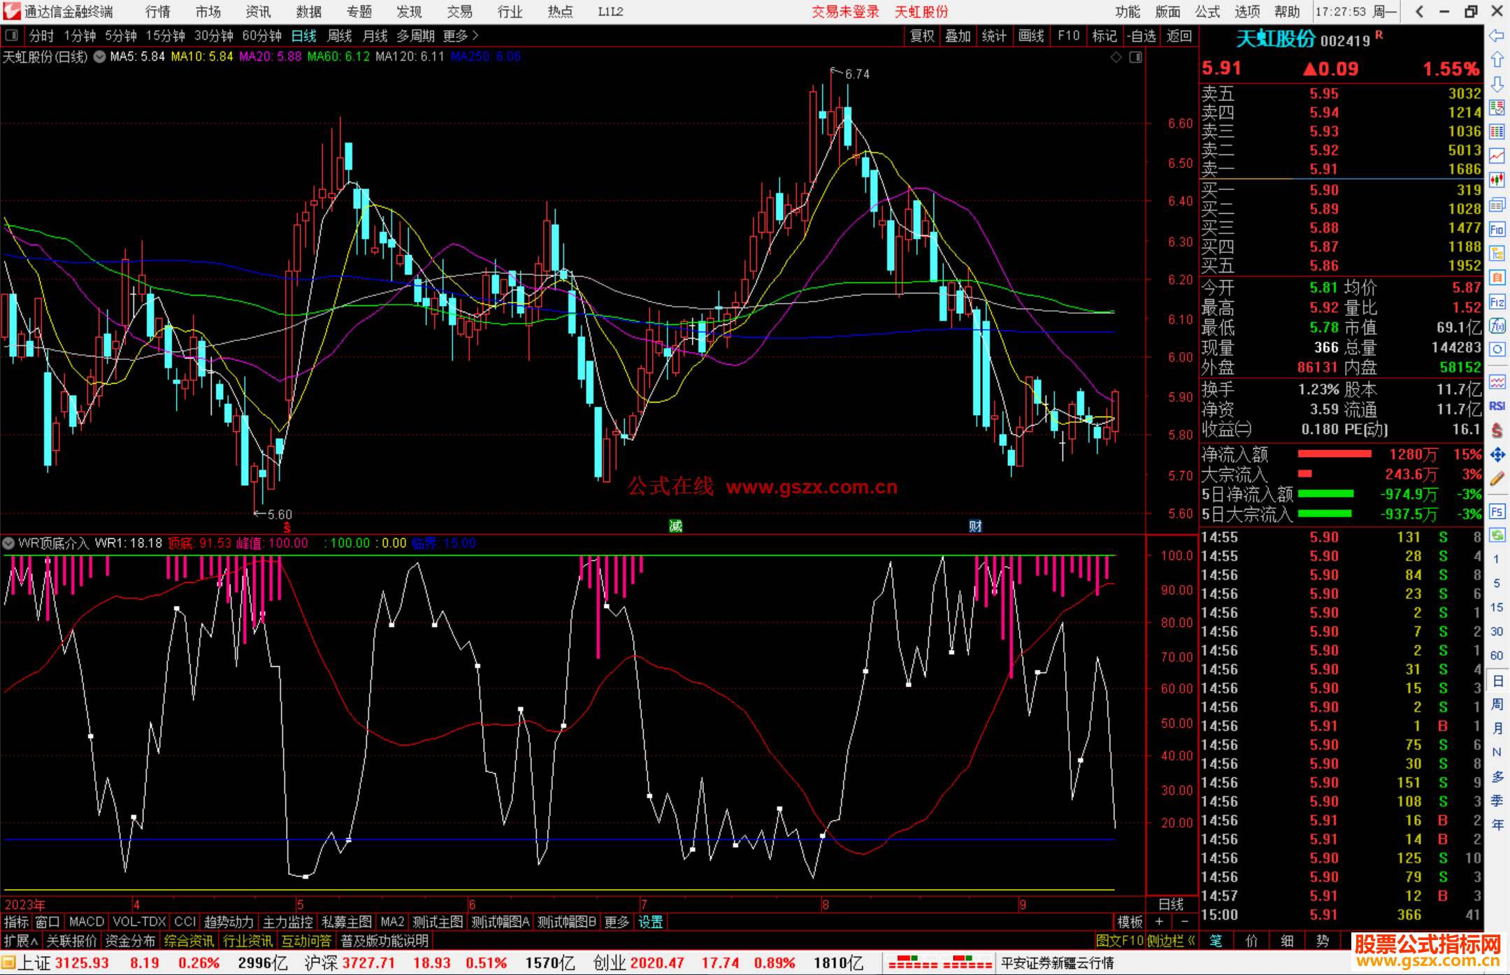The image size is (1510, 975).
Task: Click the RSI indicator icon
Action: coord(1497,406)
